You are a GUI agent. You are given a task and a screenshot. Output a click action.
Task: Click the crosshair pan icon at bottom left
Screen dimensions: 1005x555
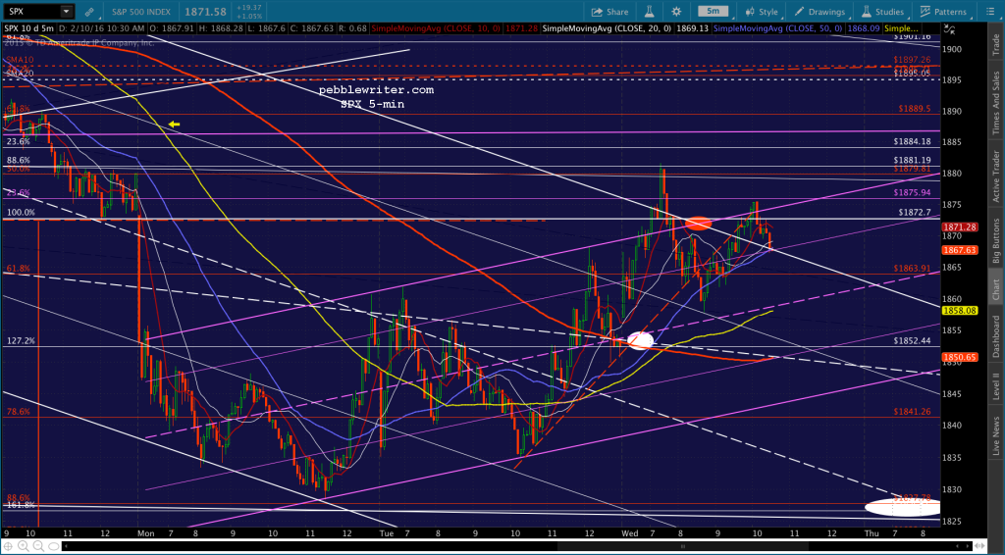[x=8, y=546]
